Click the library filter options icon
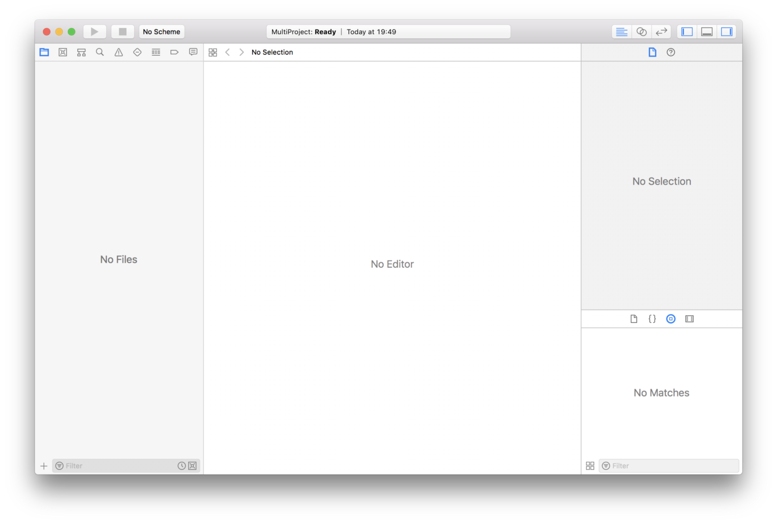The height and width of the screenshot is (524, 777). point(606,466)
